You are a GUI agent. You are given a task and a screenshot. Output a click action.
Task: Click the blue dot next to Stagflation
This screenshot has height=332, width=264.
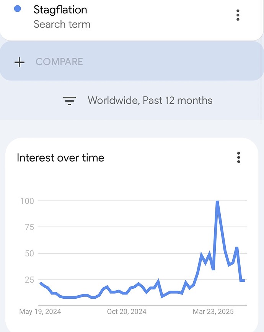17,9
